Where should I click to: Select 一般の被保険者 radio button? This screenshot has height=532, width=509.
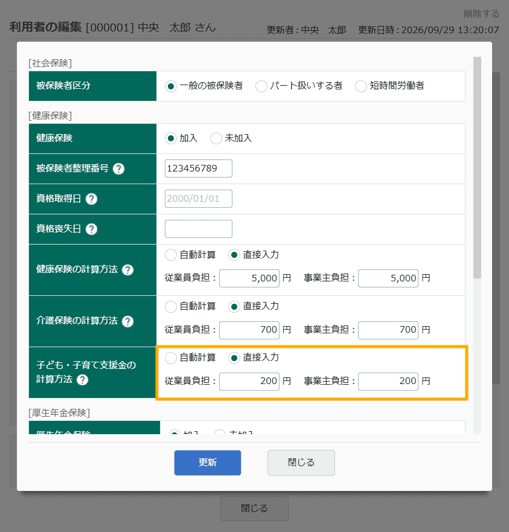[x=171, y=86]
